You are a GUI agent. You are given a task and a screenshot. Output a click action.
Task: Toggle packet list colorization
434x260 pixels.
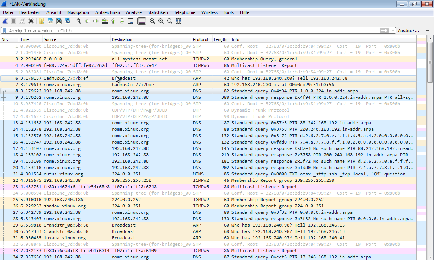point(142,21)
